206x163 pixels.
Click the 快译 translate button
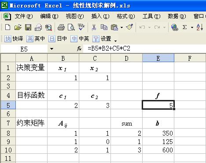[x=14, y=39]
